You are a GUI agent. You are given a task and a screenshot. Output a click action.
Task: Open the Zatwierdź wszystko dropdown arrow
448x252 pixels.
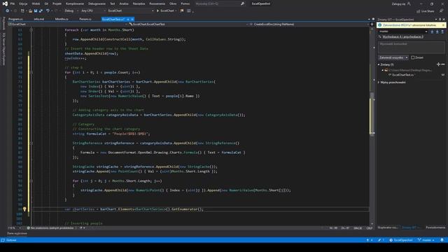click(x=407, y=57)
